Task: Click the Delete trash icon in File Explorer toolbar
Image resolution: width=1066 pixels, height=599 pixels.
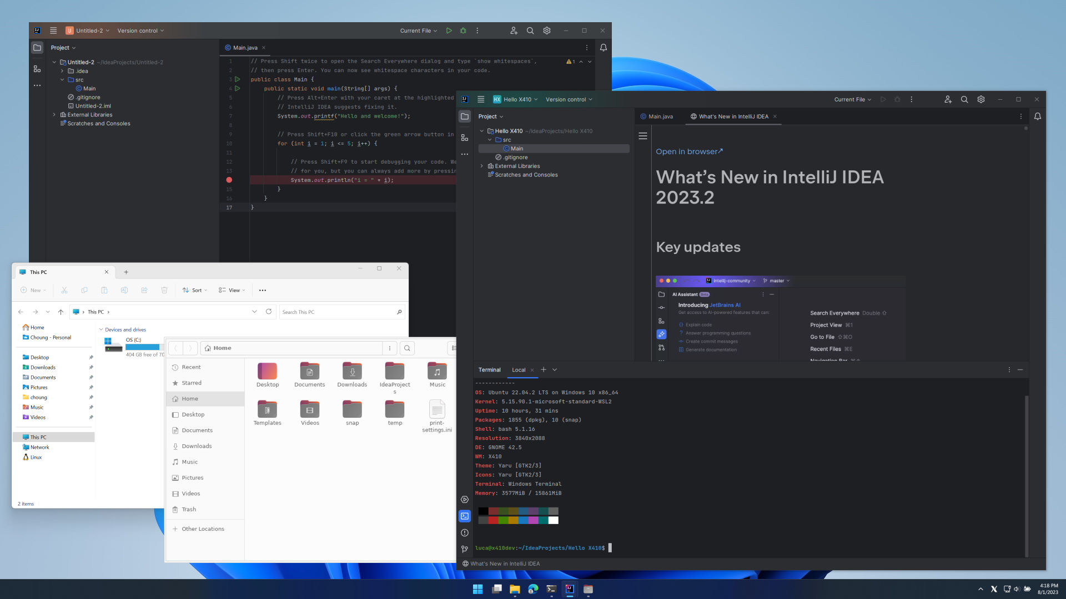Action: click(164, 290)
